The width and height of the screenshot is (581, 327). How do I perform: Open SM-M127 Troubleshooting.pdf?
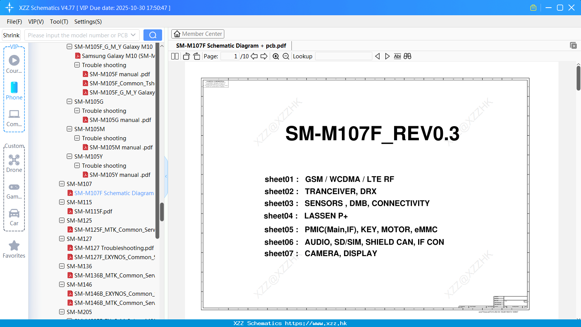coord(114,248)
